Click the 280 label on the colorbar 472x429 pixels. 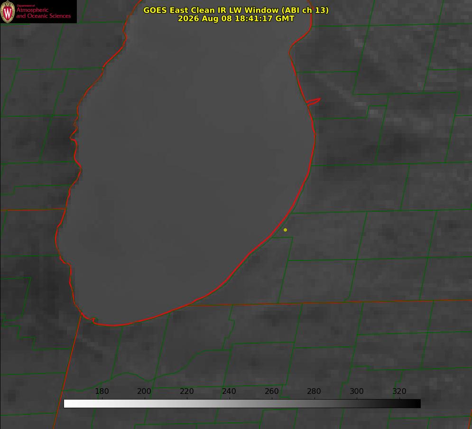(314, 391)
